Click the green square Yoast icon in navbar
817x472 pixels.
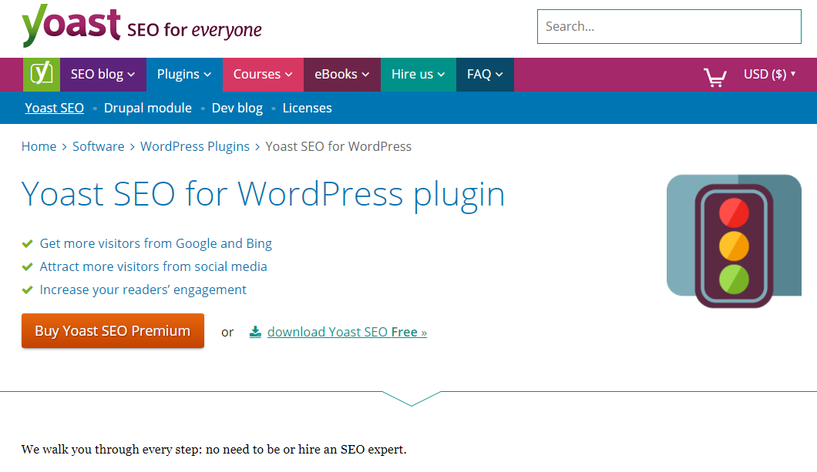click(x=41, y=74)
